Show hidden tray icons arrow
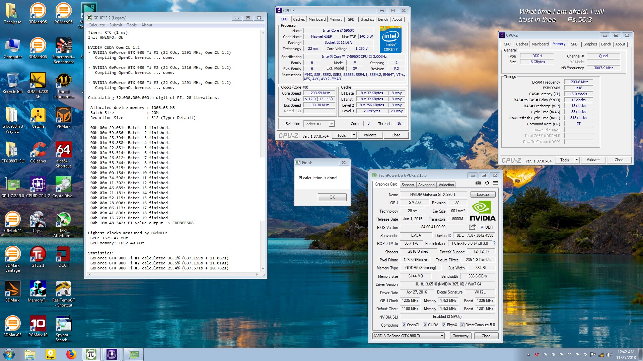 pos(528,355)
